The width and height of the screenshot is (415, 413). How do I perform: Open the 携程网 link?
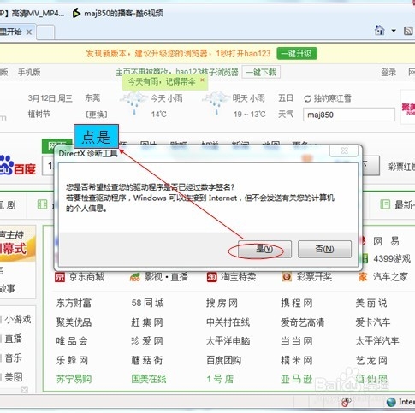point(297,303)
